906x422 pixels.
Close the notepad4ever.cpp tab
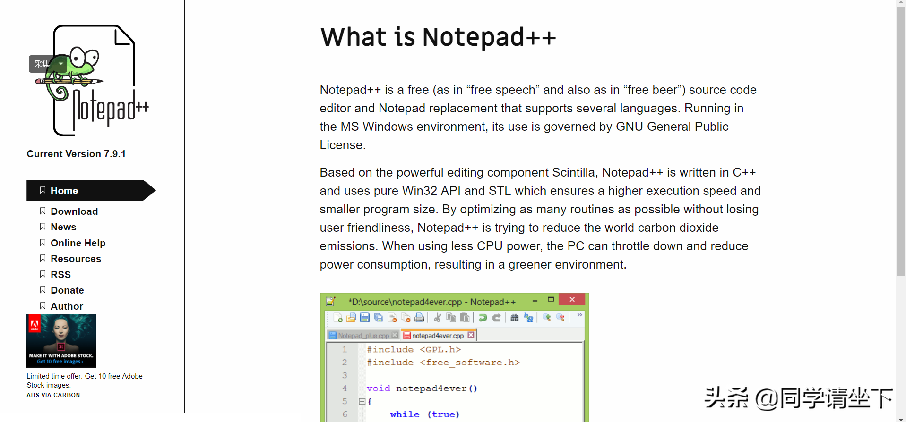[471, 335]
